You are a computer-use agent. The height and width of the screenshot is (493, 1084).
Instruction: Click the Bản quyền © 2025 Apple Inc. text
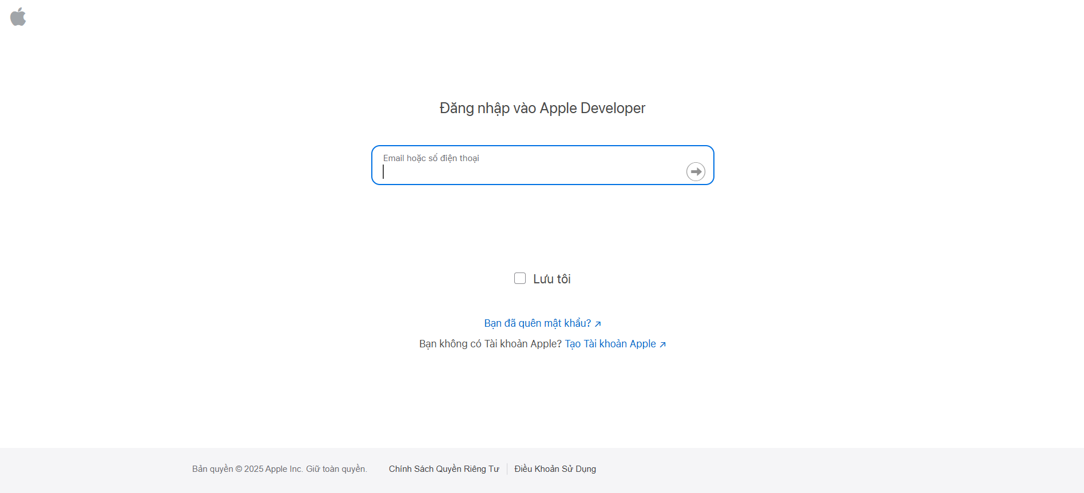coord(248,469)
